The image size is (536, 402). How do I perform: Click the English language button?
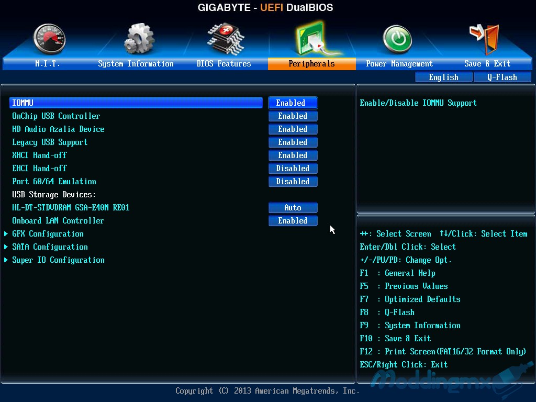[x=444, y=77]
